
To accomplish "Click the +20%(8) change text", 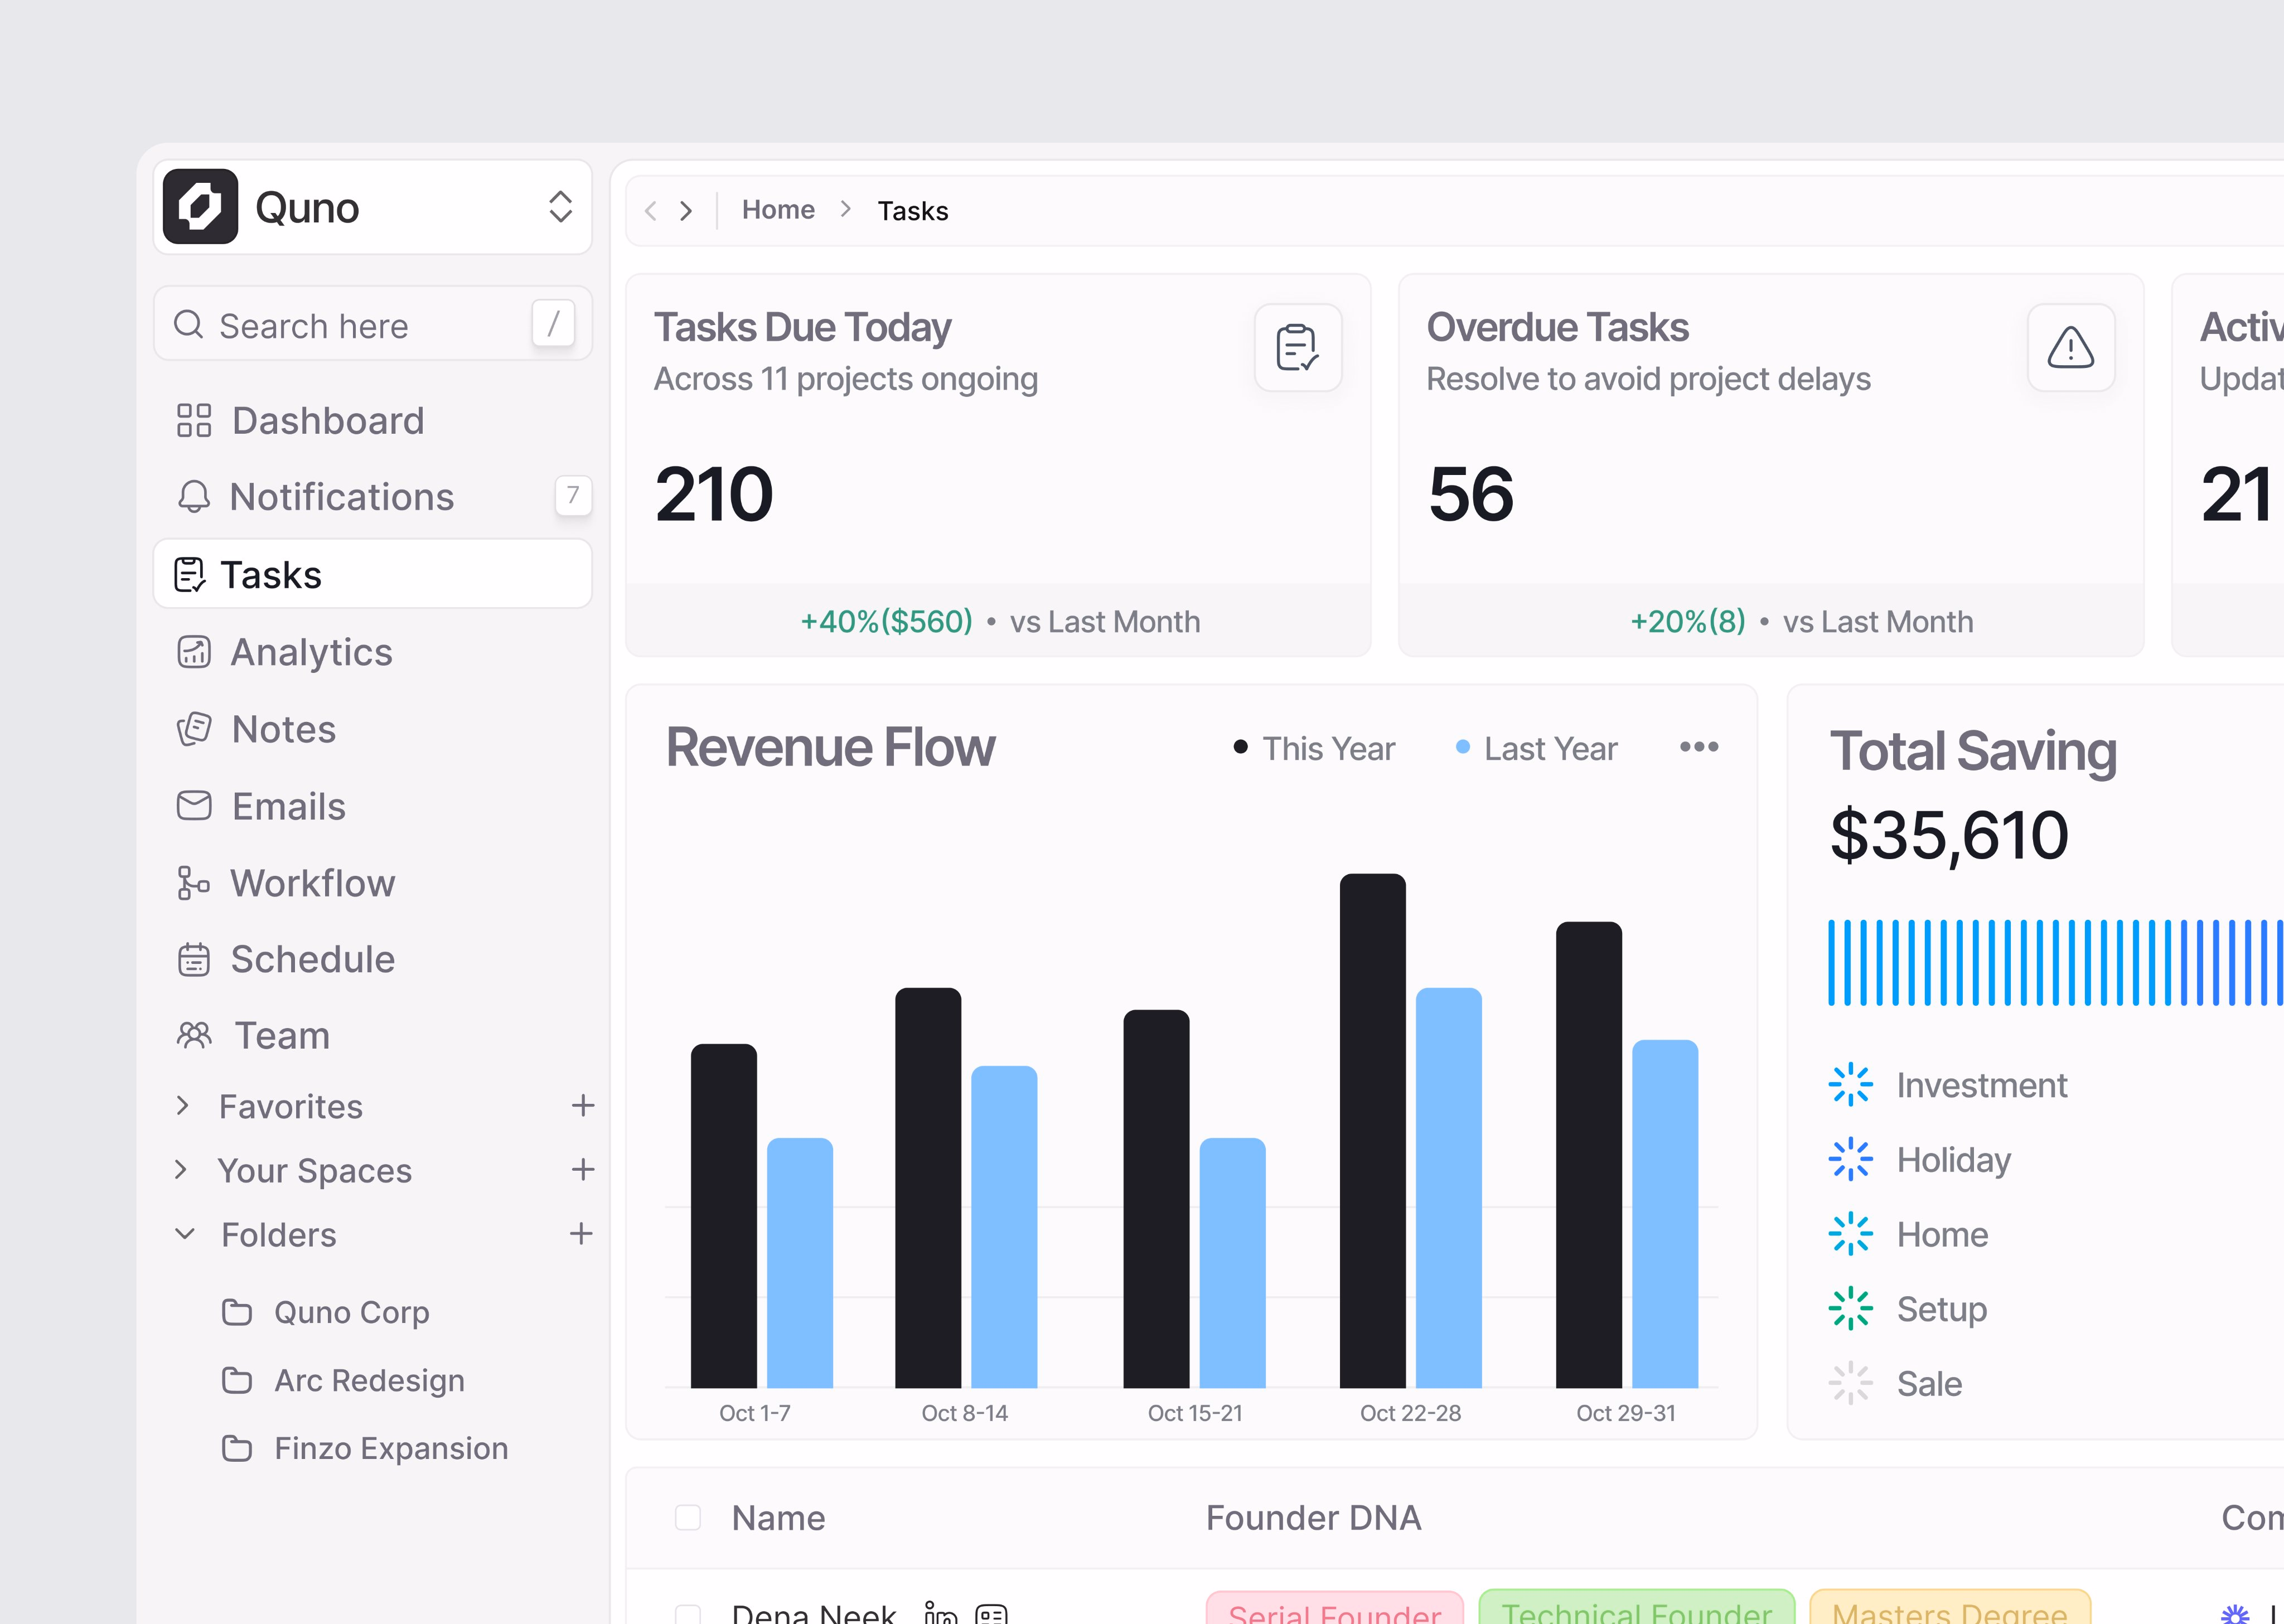I will click(1688, 621).
